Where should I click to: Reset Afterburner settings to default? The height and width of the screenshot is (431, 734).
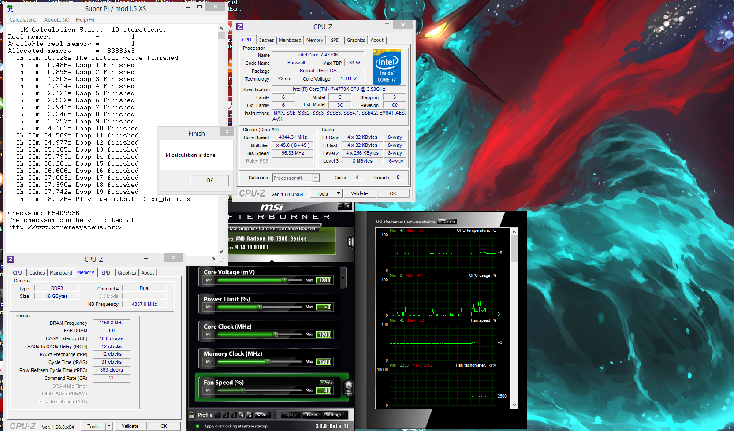tap(312, 415)
